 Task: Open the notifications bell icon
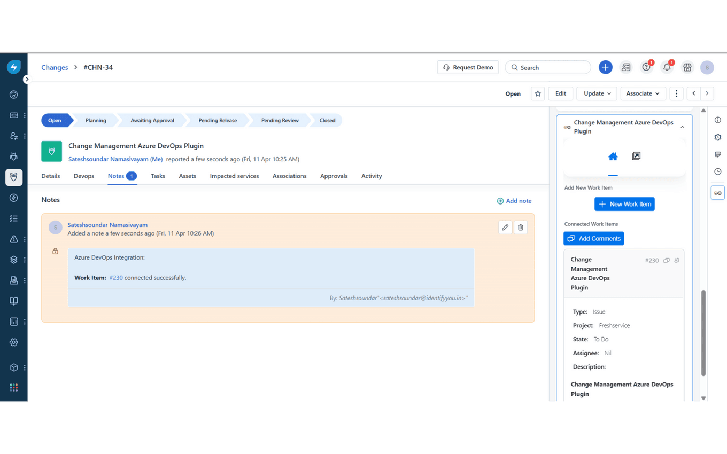667,67
